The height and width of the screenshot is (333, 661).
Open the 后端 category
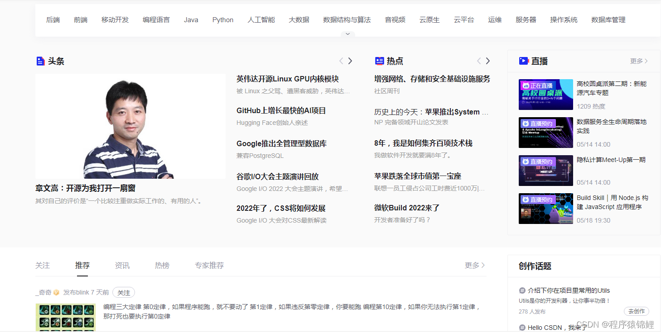(x=53, y=20)
